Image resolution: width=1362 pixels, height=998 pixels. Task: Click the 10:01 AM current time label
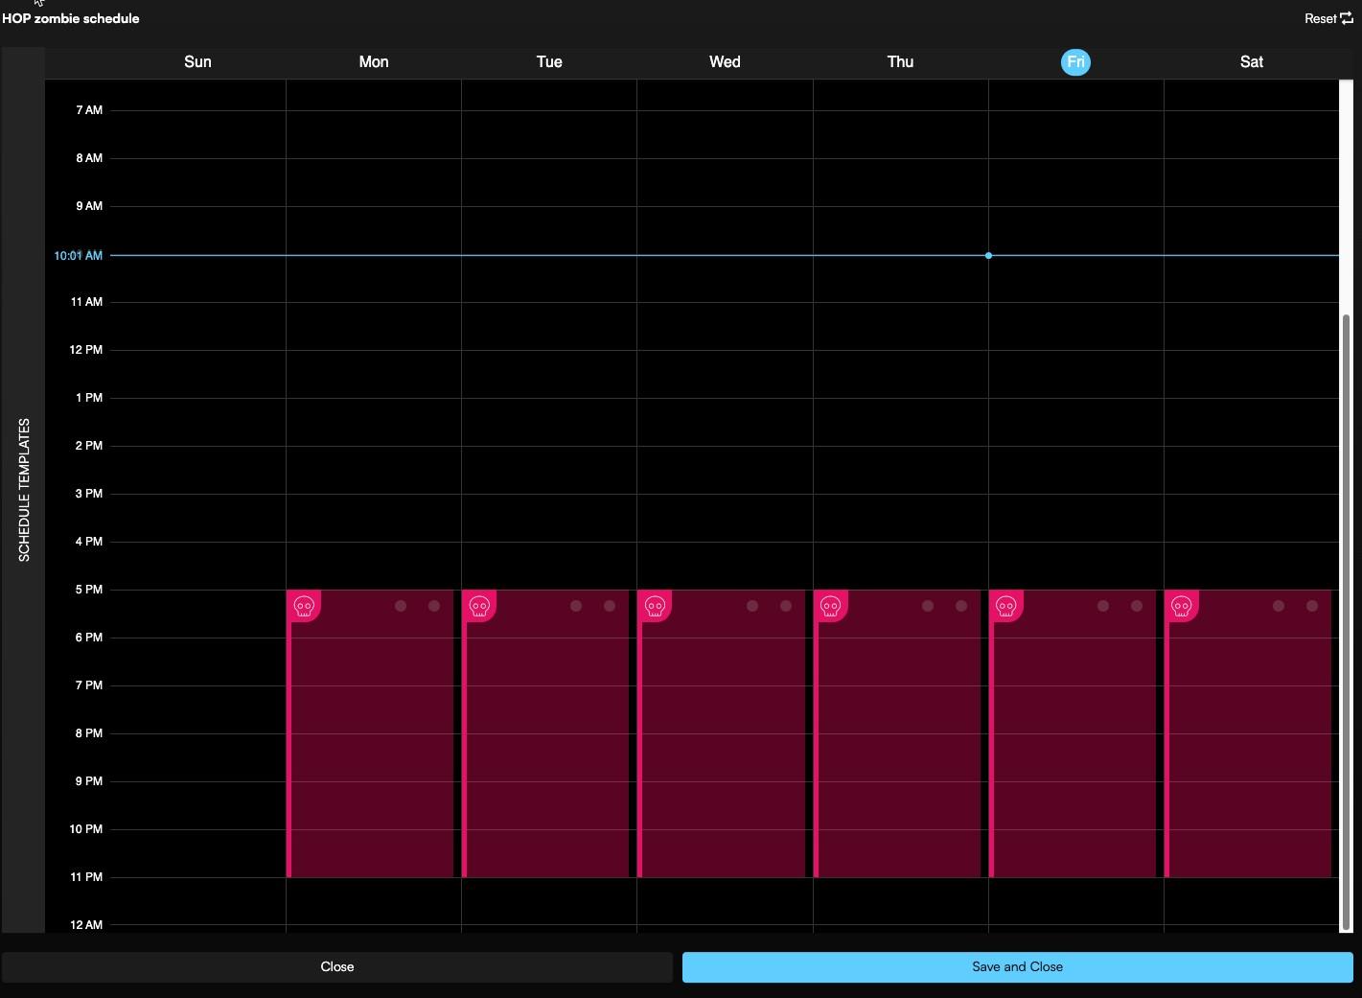(79, 256)
